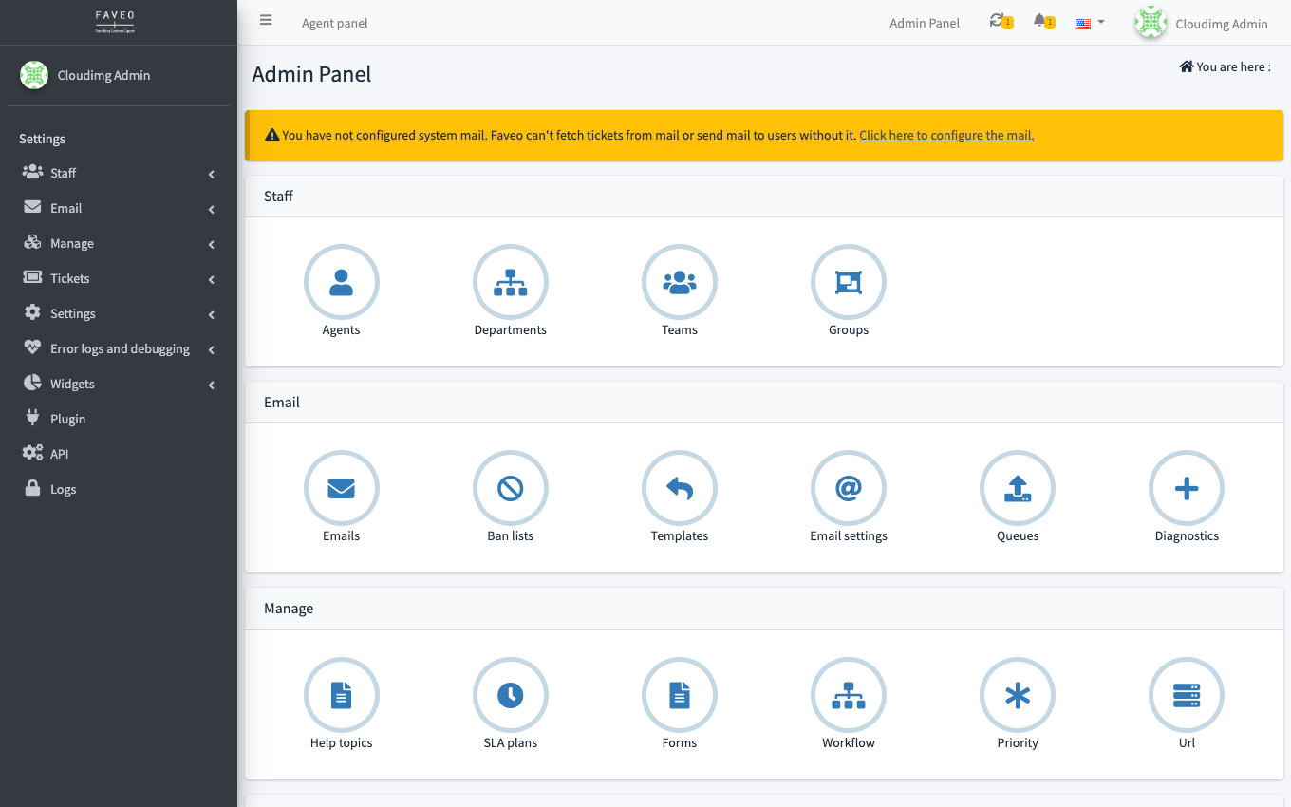This screenshot has width=1291, height=807.
Task: Click the refresh sync icon in header
Action: tap(996, 20)
